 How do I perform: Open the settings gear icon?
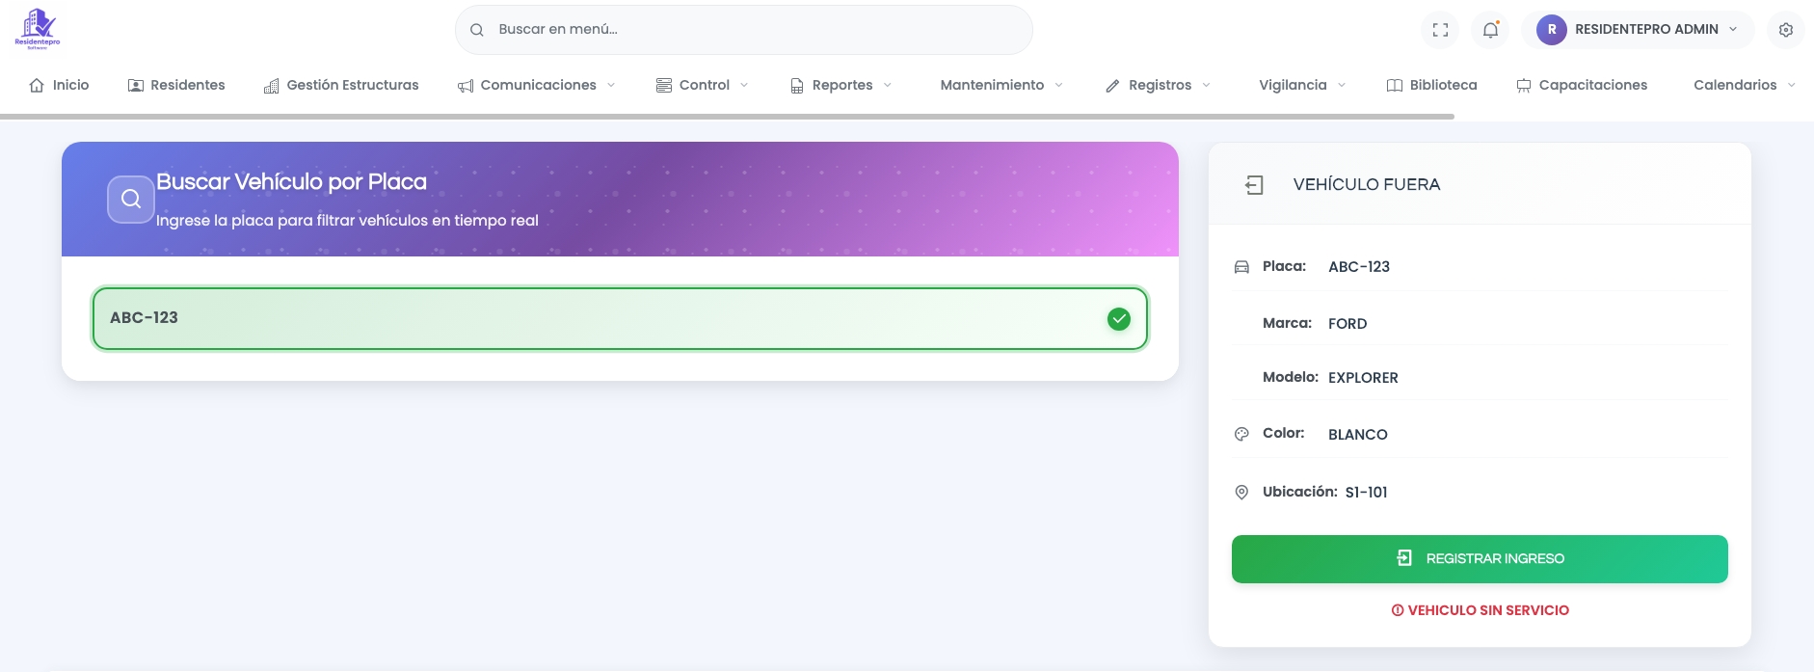1785,30
